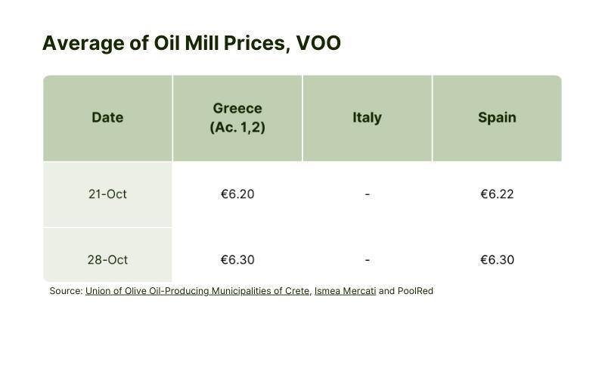Click Italy dash cell for 21-Oct

pos(368,194)
